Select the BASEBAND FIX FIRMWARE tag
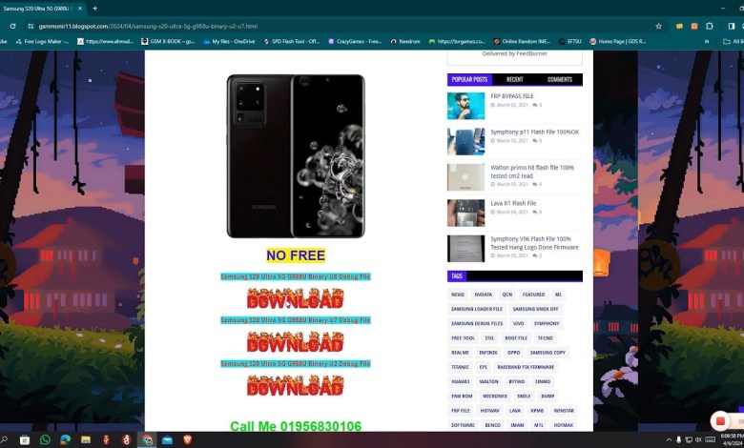Image resolution: width=744 pixels, height=448 pixels. point(526,367)
